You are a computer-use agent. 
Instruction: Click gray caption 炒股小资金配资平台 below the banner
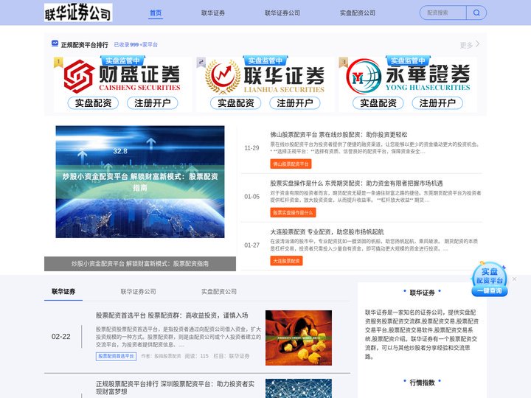[140, 264]
